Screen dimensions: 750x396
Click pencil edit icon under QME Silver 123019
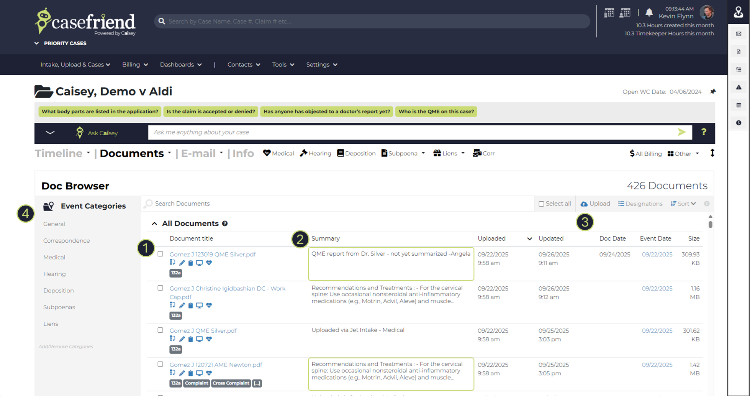(x=182, y=263)
